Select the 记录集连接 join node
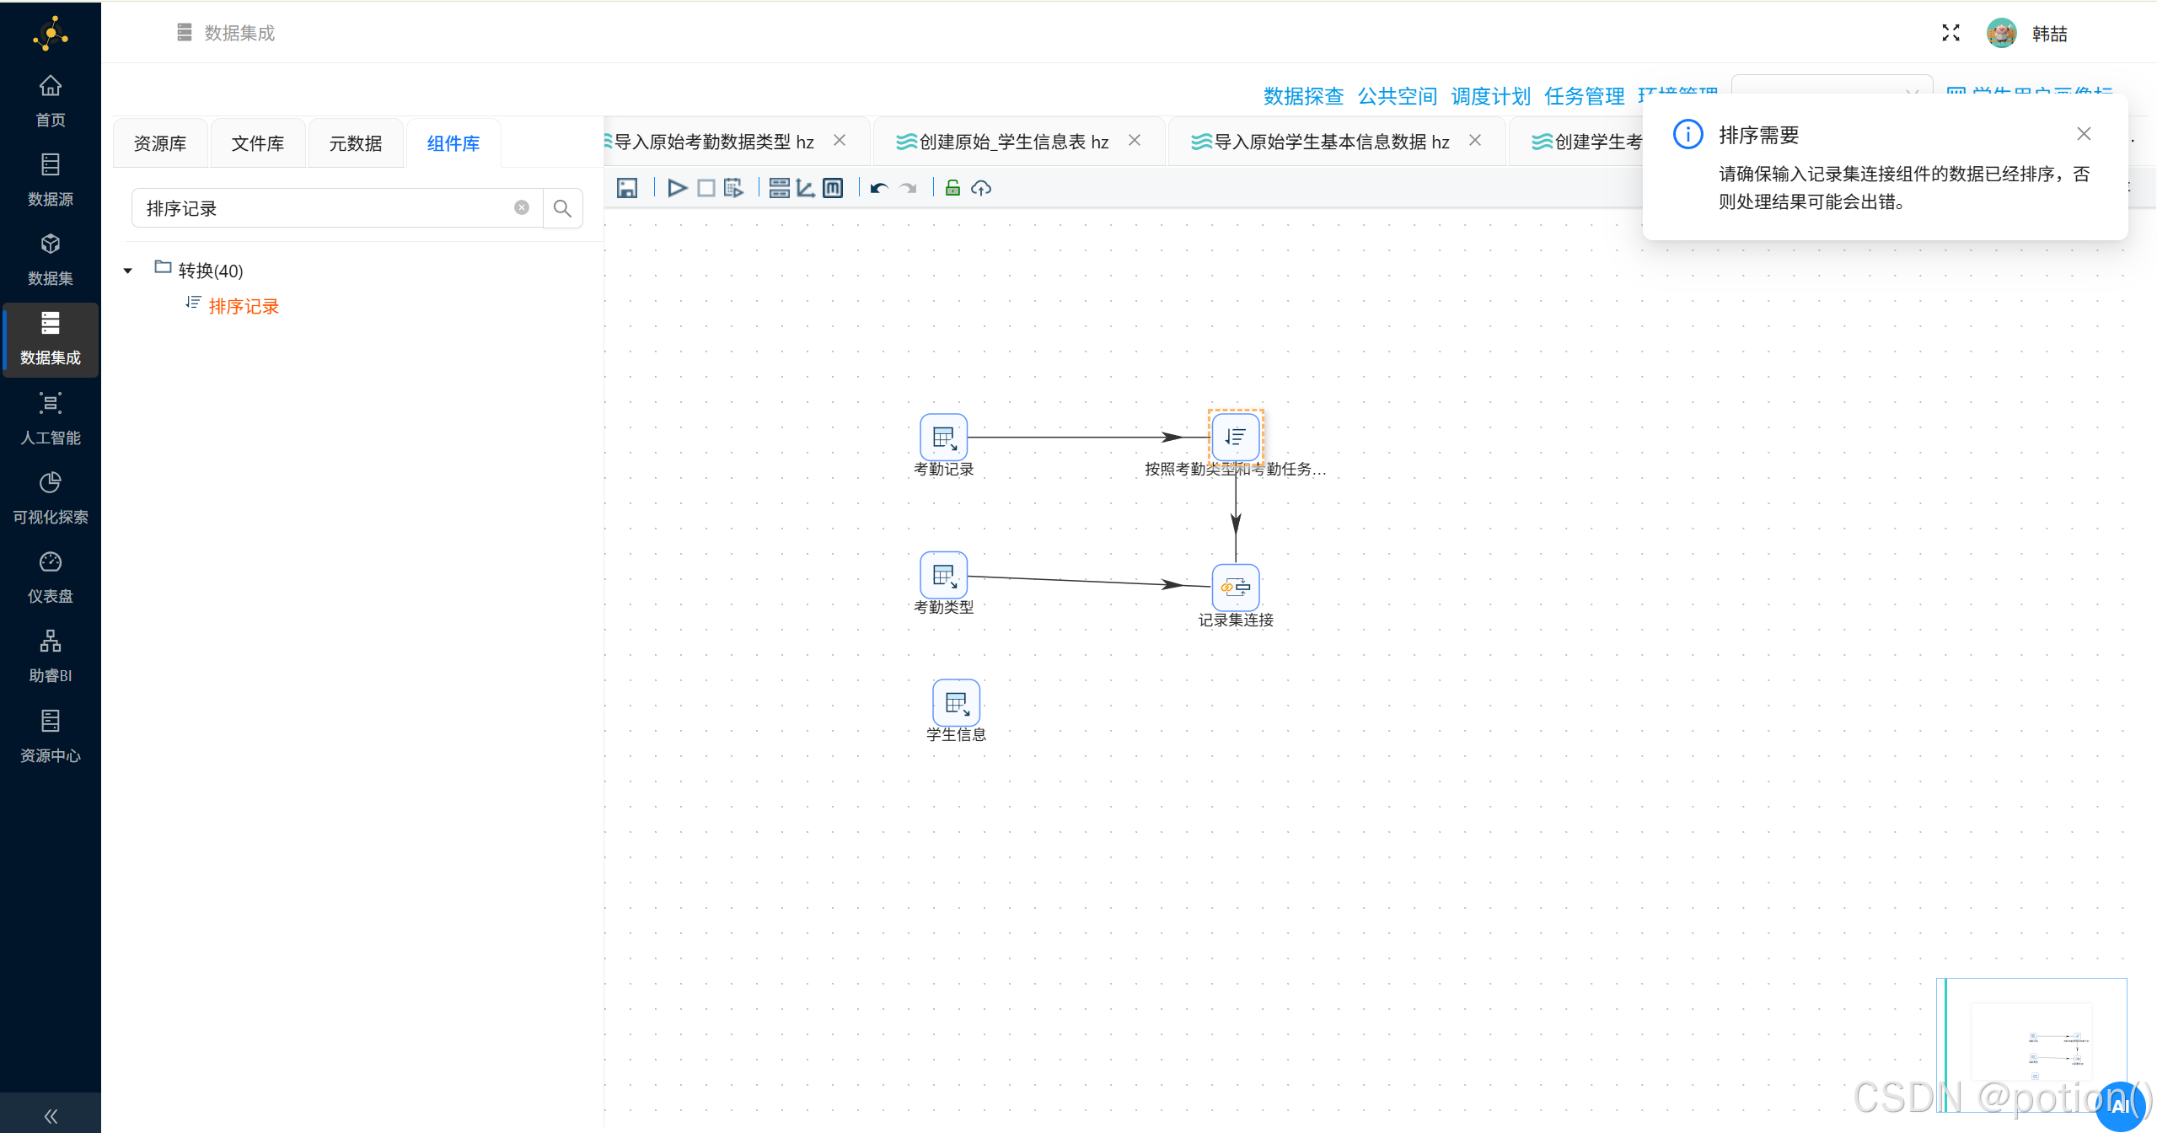 1236,588
